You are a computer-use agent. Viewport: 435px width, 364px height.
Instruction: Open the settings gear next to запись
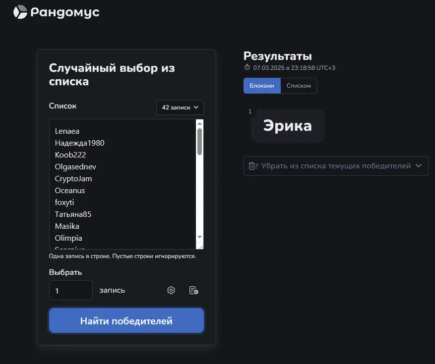[171, 290]
